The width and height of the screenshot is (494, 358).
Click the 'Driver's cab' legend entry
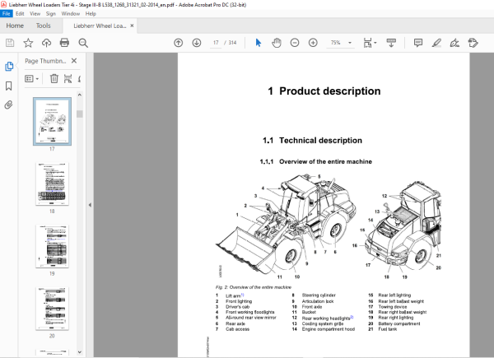[238, 307]
